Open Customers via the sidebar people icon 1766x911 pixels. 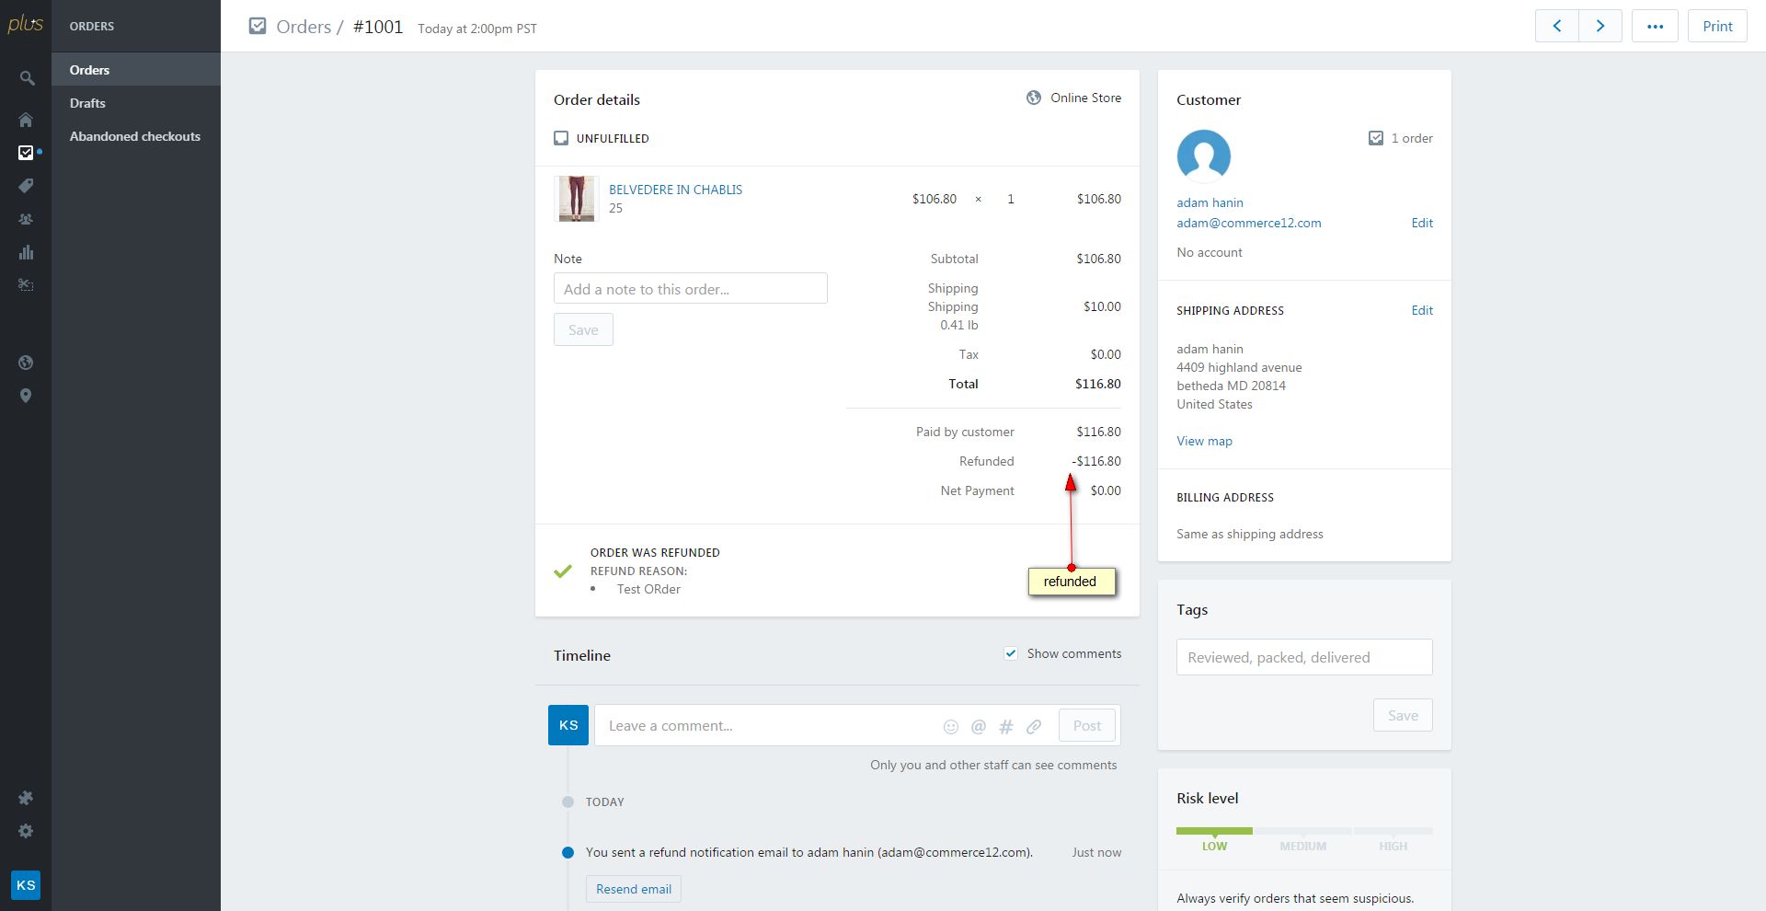point(26,219)
